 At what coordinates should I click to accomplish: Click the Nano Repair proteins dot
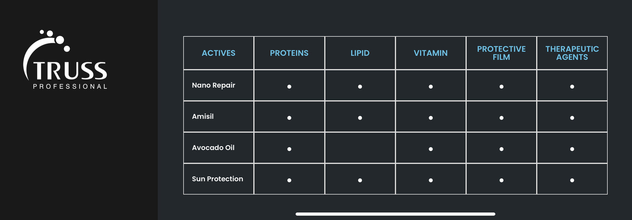[289, 87]
